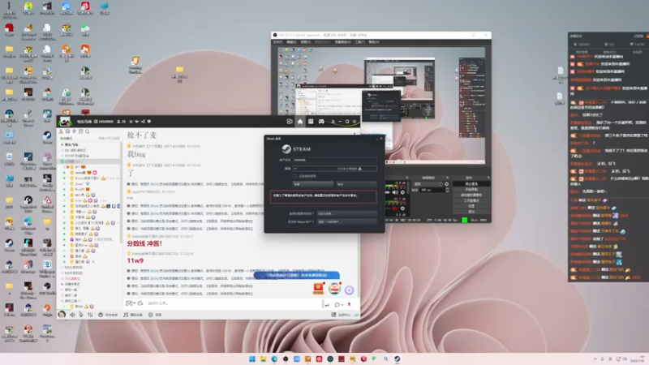Click the purple circular icon near chat input
This screenshot has height=365, width=649.
click(x=350, y=290)
